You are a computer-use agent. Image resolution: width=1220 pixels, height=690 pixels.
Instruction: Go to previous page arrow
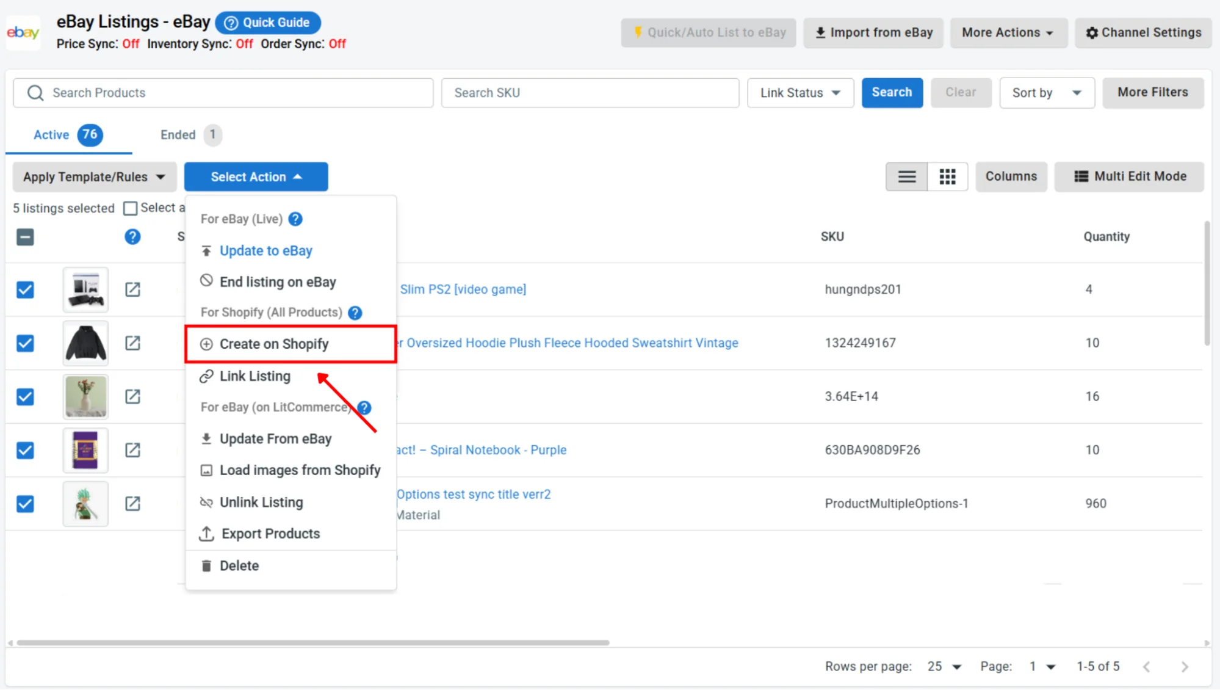pos(1146,667)
